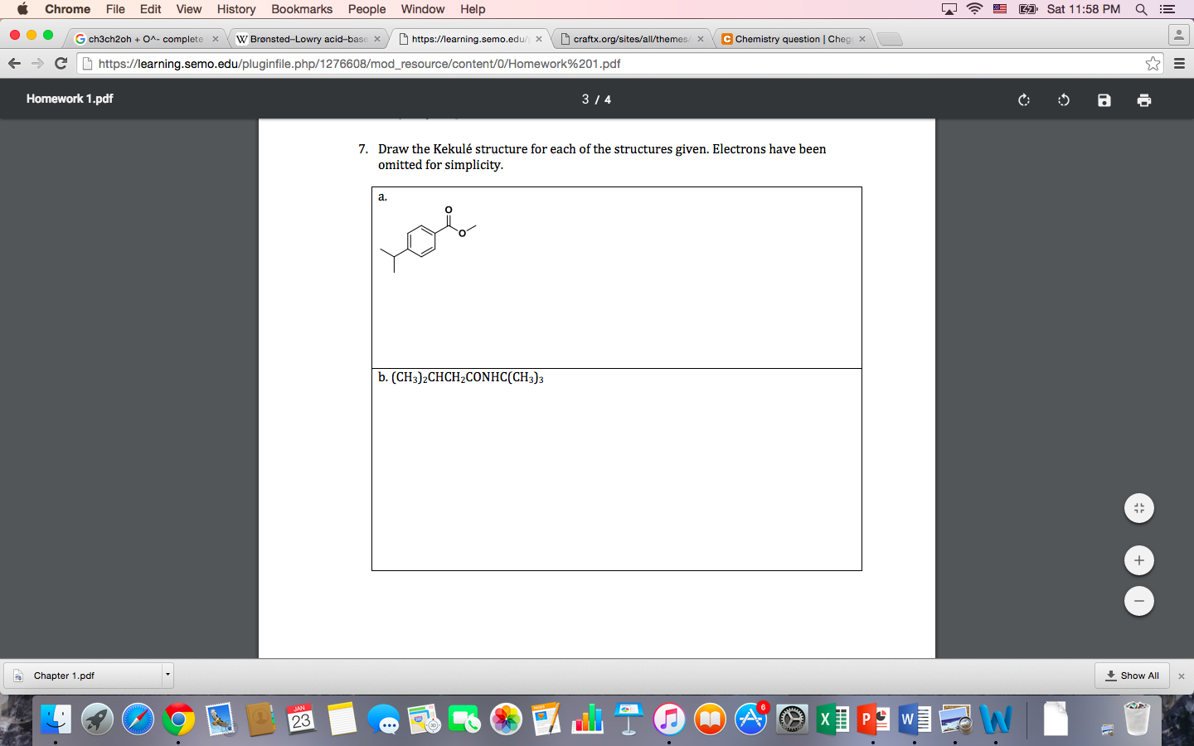The width and height of the screenshot is (1194, 746).
Task: Open Chrome's customize and control menu
Action: (1178, 63)
